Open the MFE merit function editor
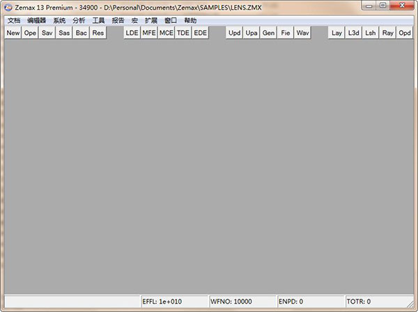Viewport: 418px width, 312px height. [149, 33]
